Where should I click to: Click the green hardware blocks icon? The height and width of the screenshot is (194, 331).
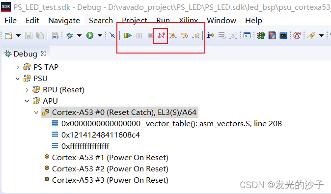pos(261,35)
